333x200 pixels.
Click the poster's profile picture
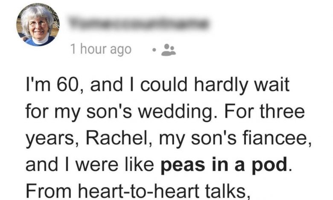[38, 25]
